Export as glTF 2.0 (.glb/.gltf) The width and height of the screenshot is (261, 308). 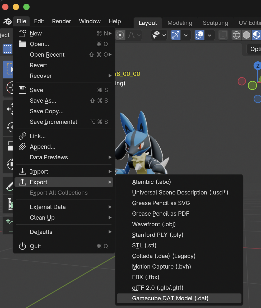[x=179, y=288]
